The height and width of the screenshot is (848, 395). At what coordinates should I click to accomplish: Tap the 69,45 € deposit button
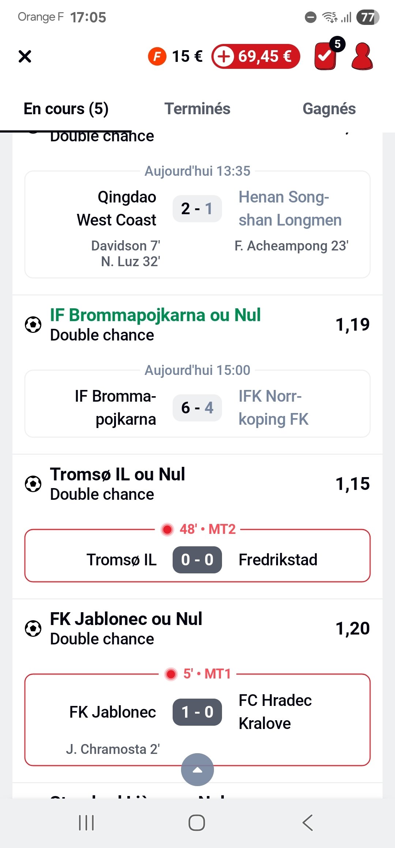[x=256, y=56]
